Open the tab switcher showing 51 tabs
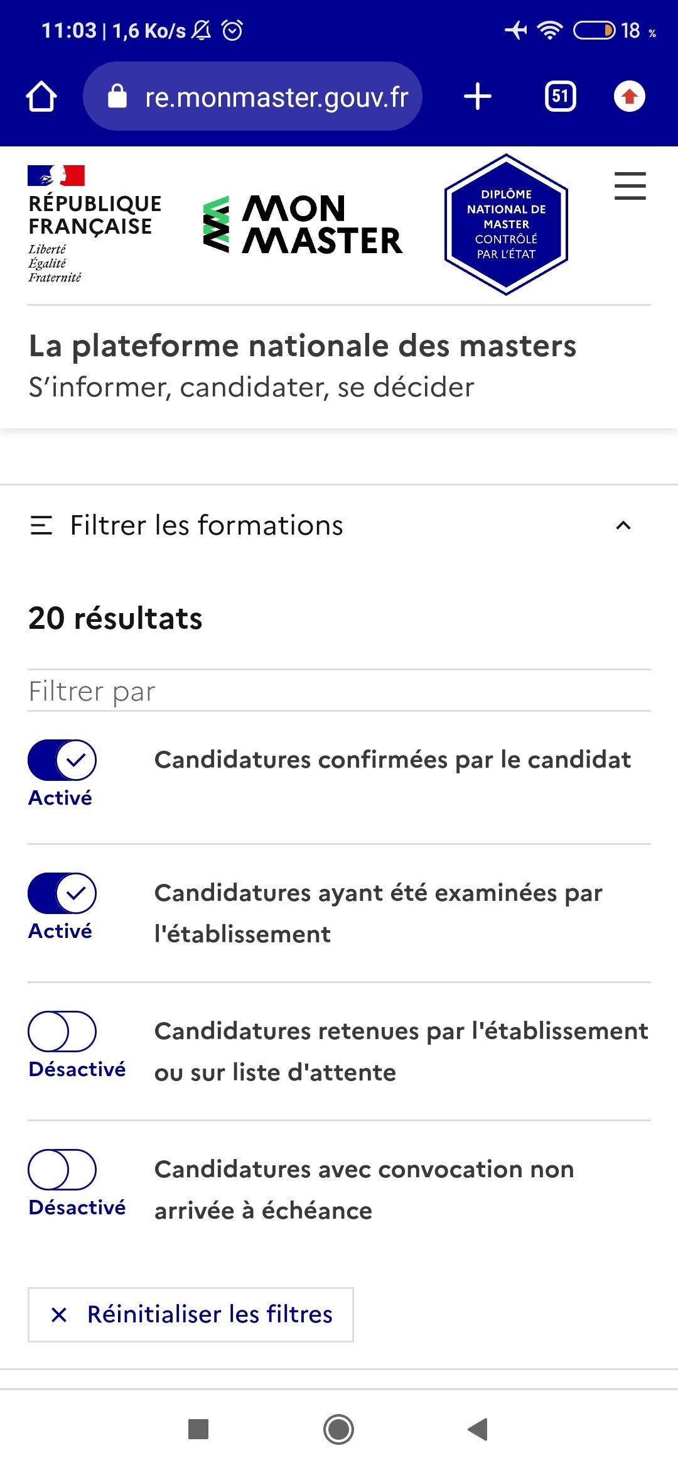 (560, 97)
